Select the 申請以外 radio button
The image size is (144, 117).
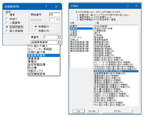point(36,31)
